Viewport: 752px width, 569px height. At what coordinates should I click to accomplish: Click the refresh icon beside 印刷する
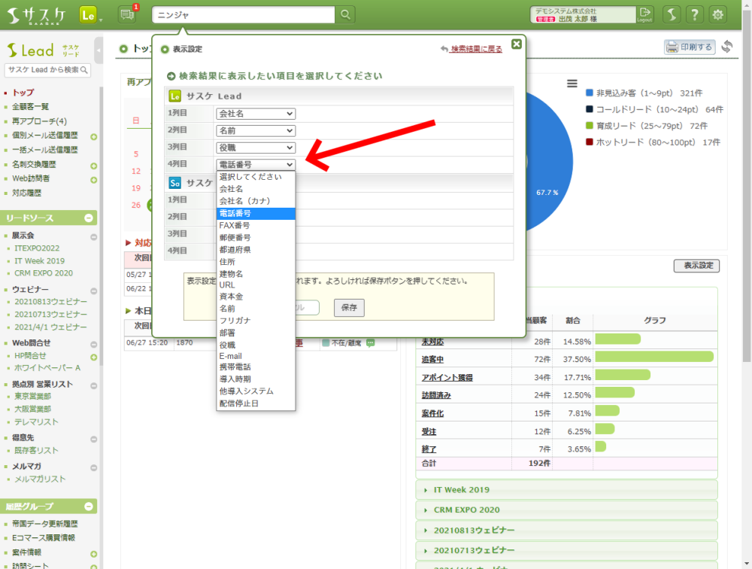[726, 47]
